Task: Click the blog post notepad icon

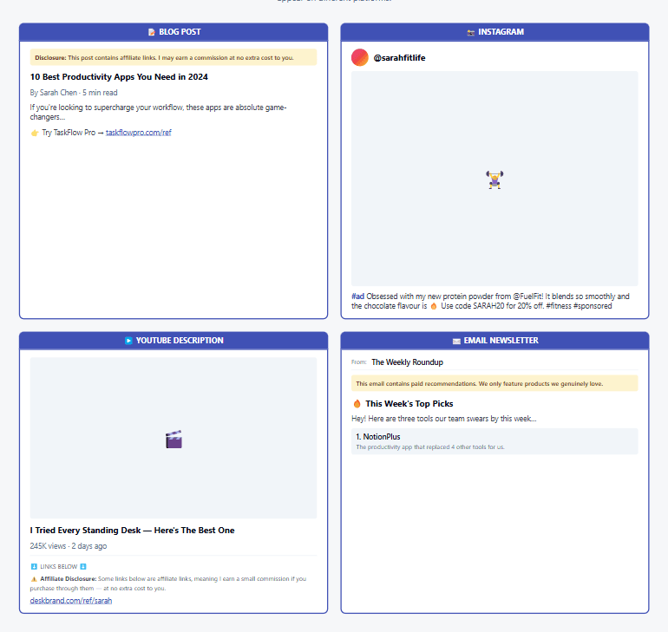Action: click(x=151, y=32)
